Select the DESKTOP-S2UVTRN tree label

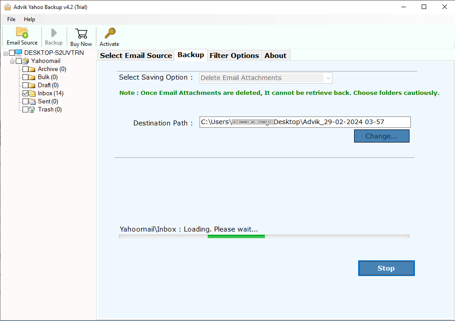54,53
